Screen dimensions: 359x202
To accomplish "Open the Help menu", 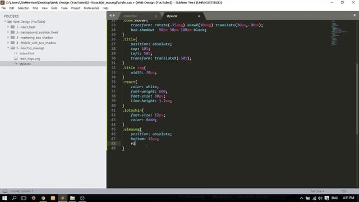I will (x=105, y=8).
